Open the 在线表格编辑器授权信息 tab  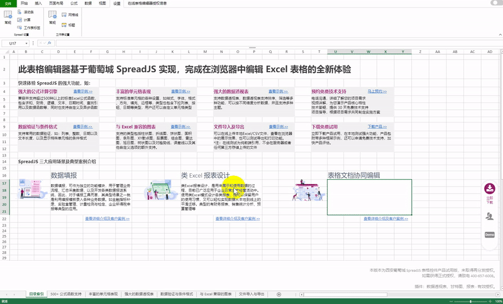coord(147,4)
